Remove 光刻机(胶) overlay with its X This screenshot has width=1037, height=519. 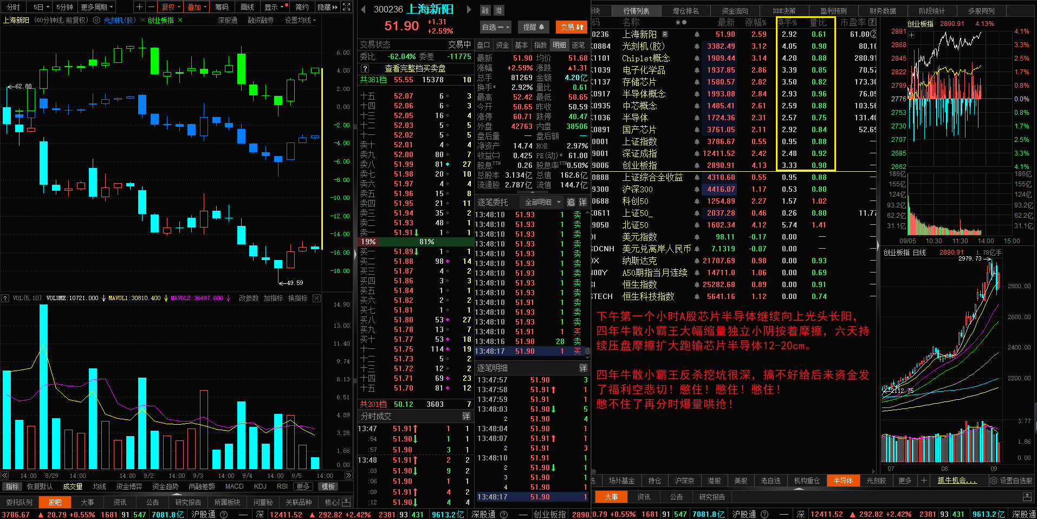tap(142, 20)
